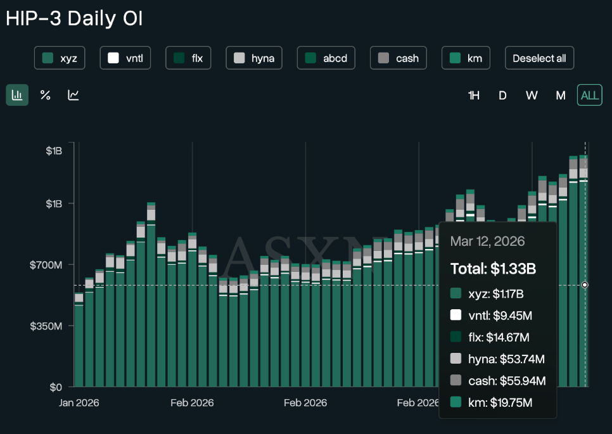Switch to bar chart view icon
Image resolution: width=612 pixels, height=434 pixels.
[x=17, y=95]
